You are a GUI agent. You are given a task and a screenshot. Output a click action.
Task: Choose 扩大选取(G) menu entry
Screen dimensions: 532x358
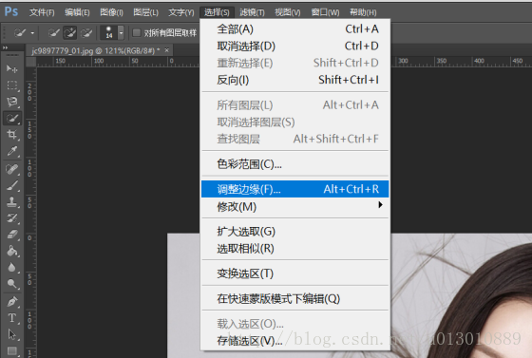tap(295, 232)
